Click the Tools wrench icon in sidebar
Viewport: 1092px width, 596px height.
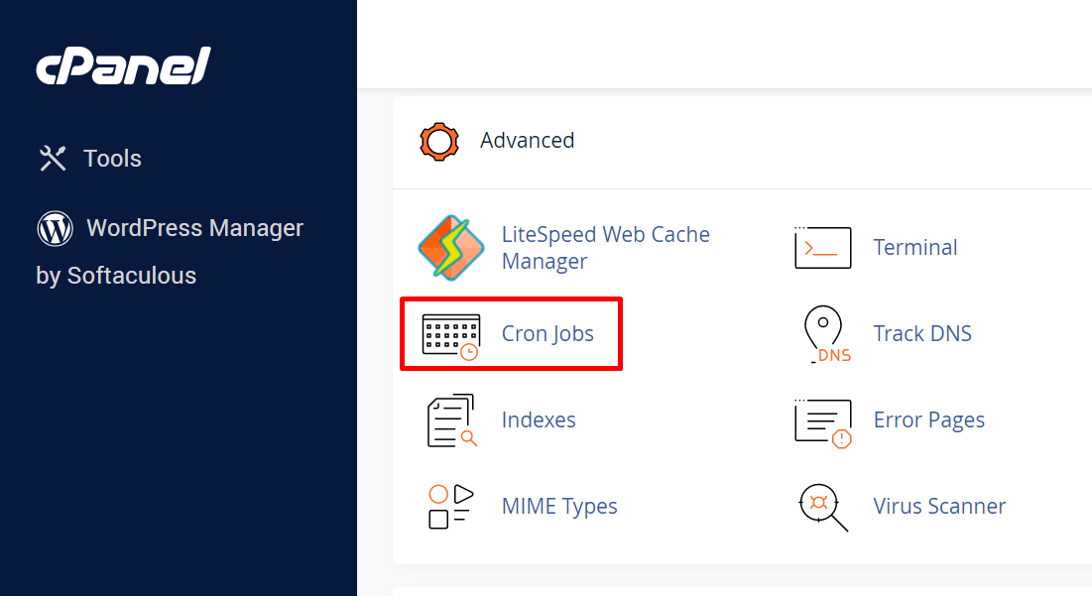pos(53,159)
